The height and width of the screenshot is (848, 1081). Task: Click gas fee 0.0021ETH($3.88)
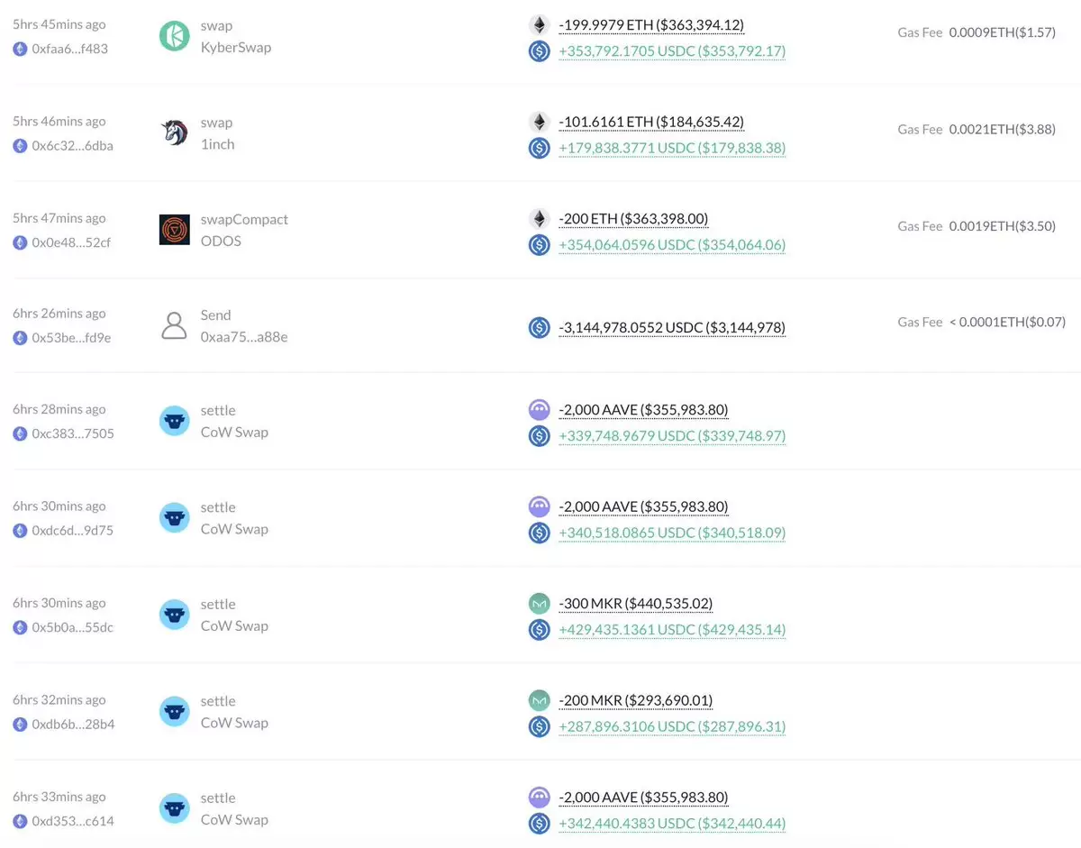(1003, 130)
